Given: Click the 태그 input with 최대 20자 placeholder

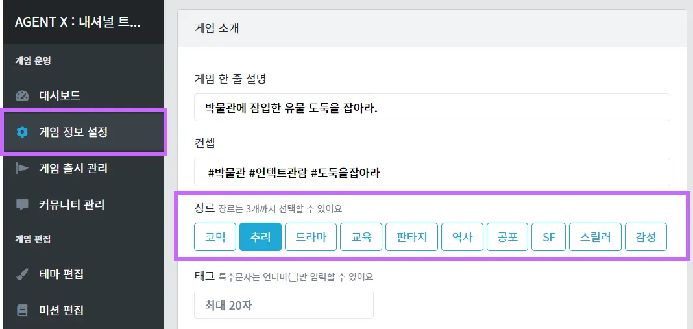Looking at the screenshot, I should (284, 305).
